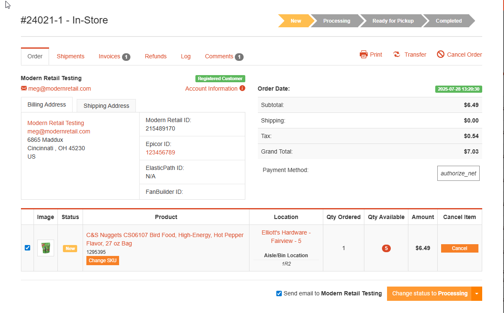Screen dimensions: 504x313
Task: Switch to the Shipping Address tab
Action: 107,106
